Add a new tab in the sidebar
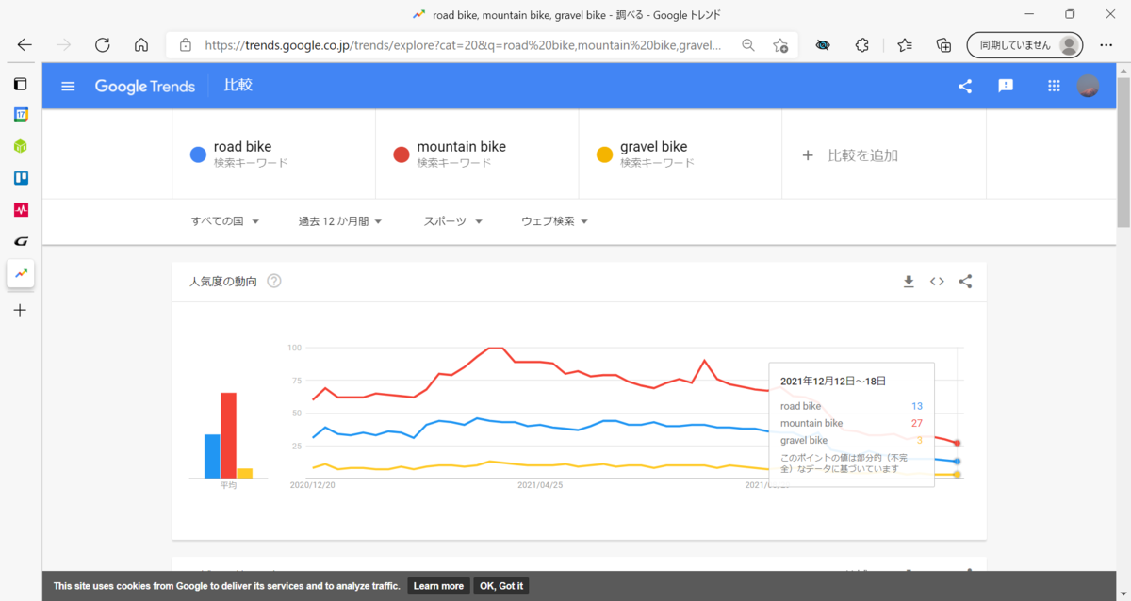1131x601 pixels. point(20,310)
